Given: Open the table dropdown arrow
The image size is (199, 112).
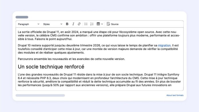Looking at the screenshot, I should click(102, 24).
